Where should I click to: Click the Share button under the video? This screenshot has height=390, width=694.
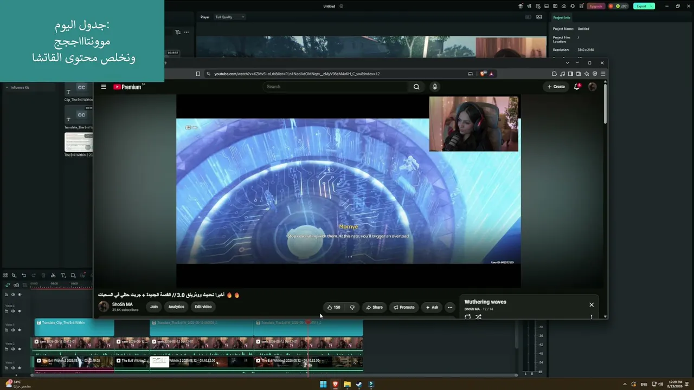coord(374,307)
